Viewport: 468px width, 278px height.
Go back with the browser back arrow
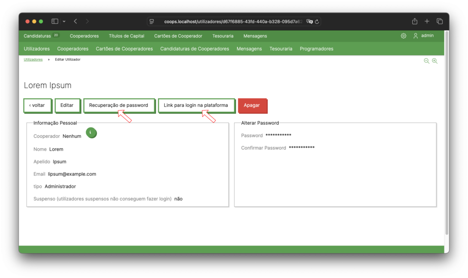75,21
